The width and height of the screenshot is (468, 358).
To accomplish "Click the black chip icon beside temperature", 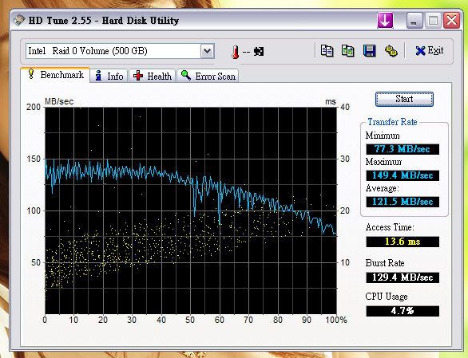I will (259, 52).
